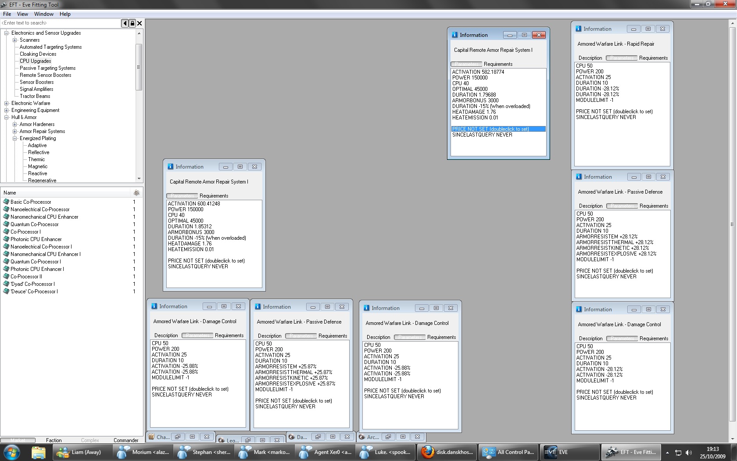
Task: Click the back arrow icon beside search box
Action: point(125,23)
